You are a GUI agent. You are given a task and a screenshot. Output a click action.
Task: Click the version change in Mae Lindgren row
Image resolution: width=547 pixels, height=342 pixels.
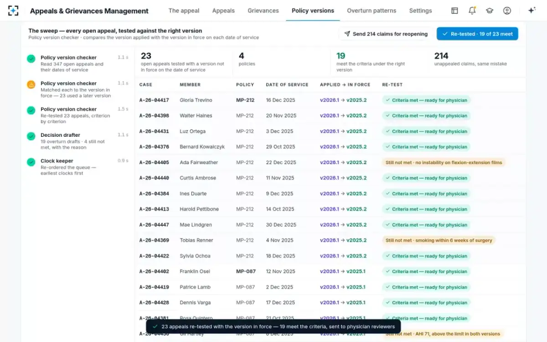343,225
